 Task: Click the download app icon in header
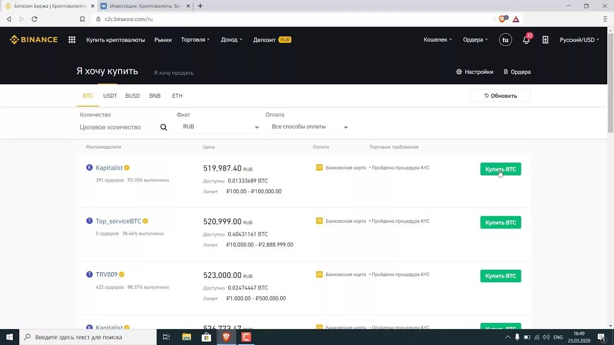pyautogui.click(x=545, y=40)
